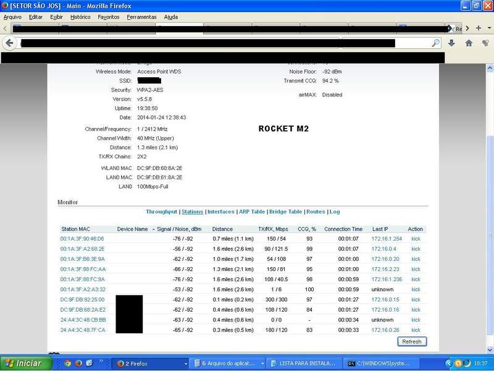Open the 6 Arquivo do aplicat taskbar group
This screenshot has height=371, width=494.
click(227, 364)
